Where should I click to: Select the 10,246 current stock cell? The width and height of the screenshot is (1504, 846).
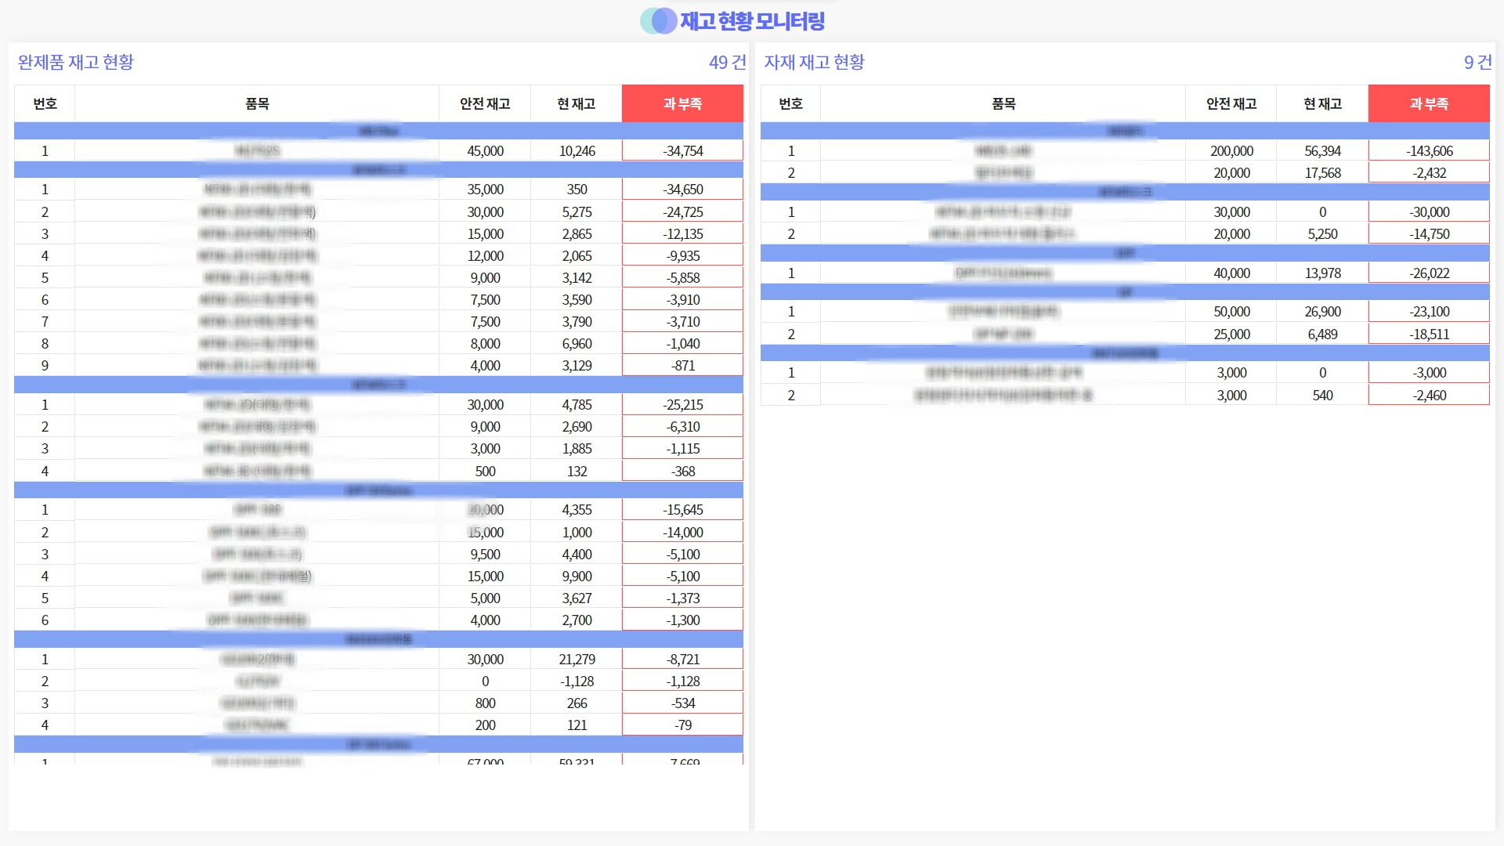point(577,150)
